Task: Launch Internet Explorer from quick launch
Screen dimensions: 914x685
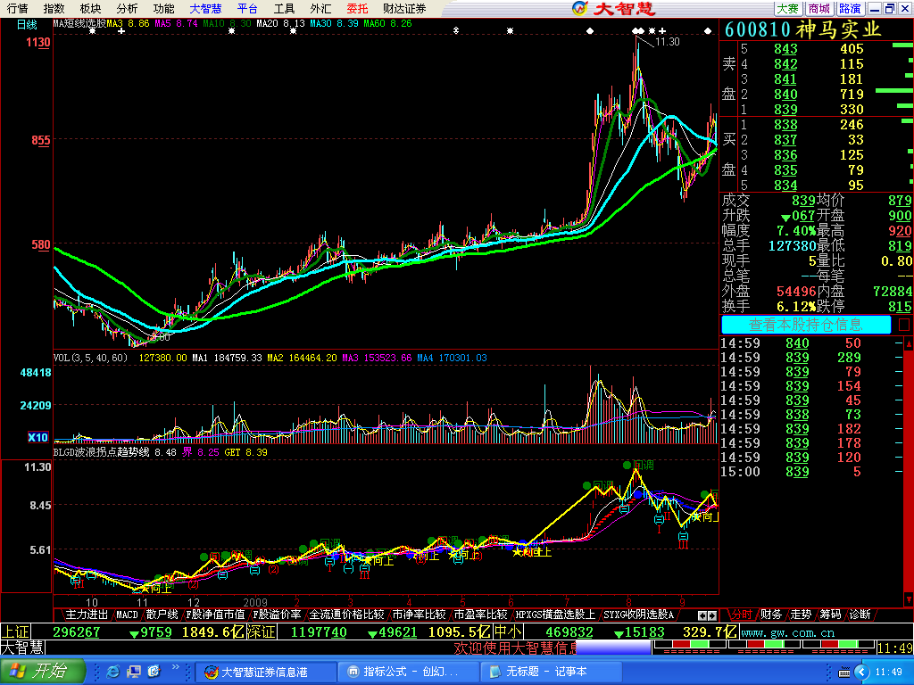Action: click(x=113, y=672)
